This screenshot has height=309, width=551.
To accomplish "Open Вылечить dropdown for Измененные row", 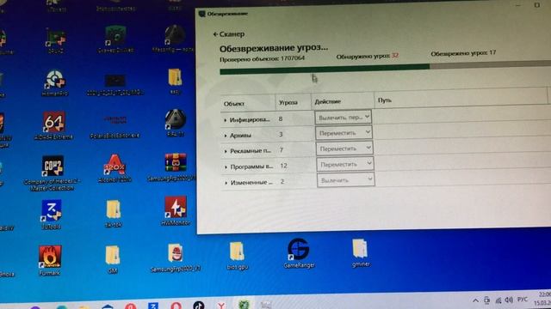I will (x=345, y=180).
